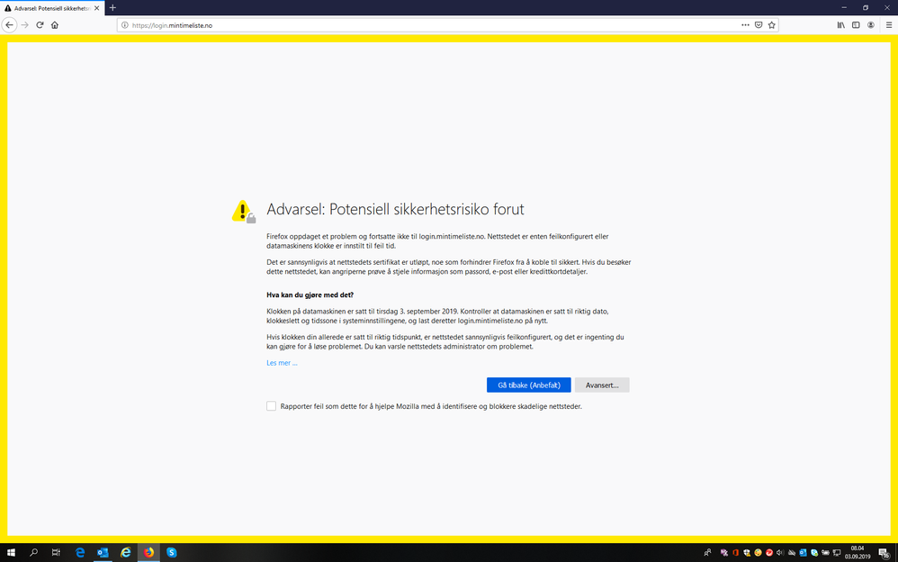Launch Internet Explorer from taskbar
Viewport: 898px width, 562px height.
(126, 552)
